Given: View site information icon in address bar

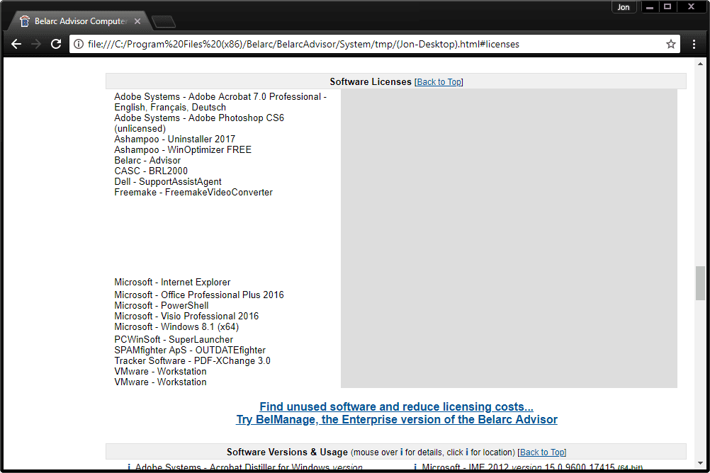Looking at the screenshot, I should [x=79, y=44].
